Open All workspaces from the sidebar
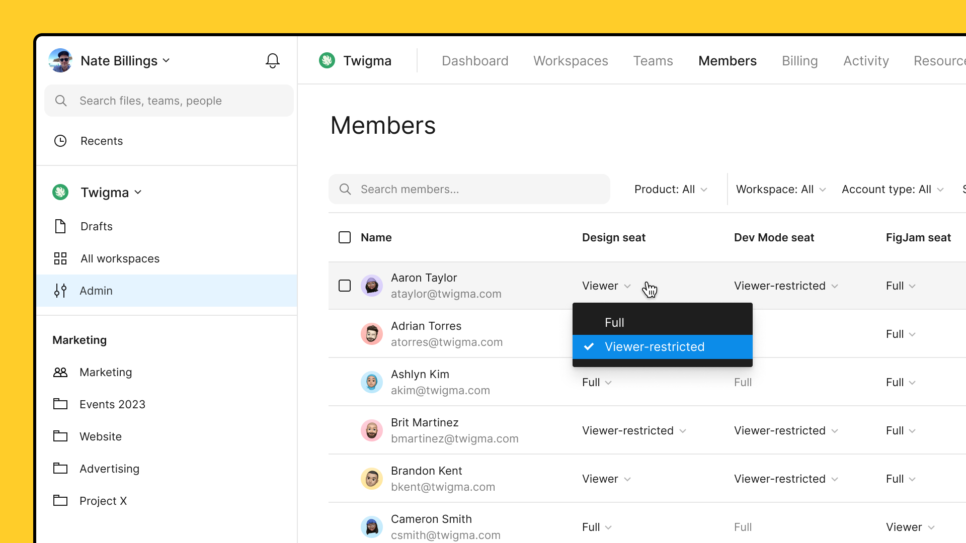 (120, 258)
